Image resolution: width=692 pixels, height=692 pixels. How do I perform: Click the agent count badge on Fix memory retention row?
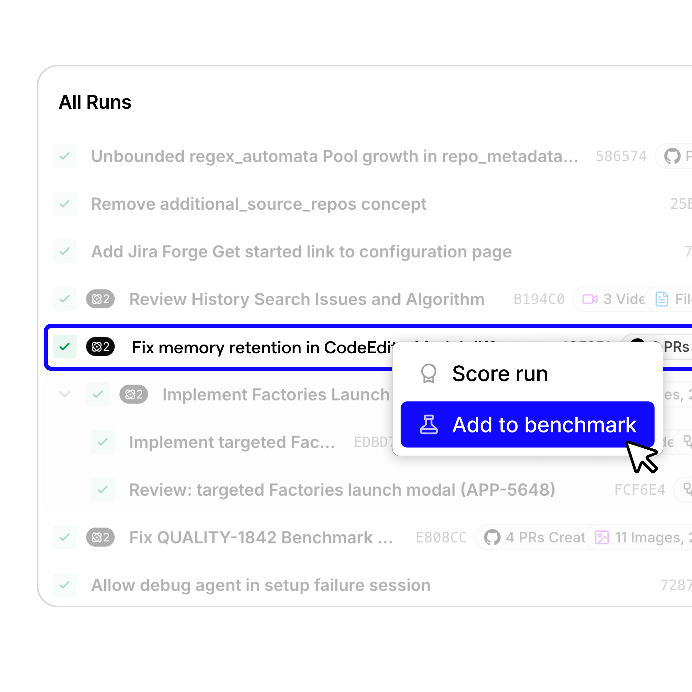pyautogui.click(x=100, y=347)
